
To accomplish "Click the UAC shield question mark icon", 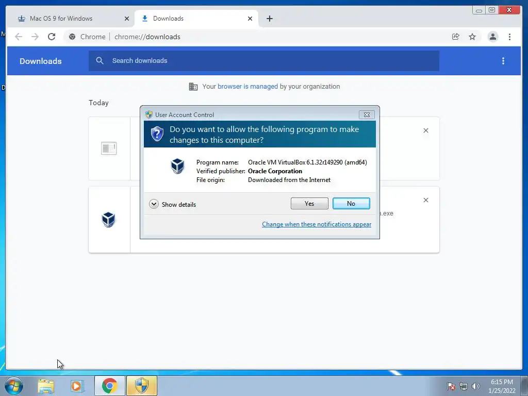I will click(157, 134).
